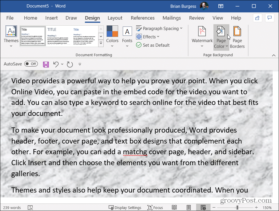This screenshot has width=279, height=211.
Task: Open the Help tab
Action: pyautogui.click(x=236, y=18)
